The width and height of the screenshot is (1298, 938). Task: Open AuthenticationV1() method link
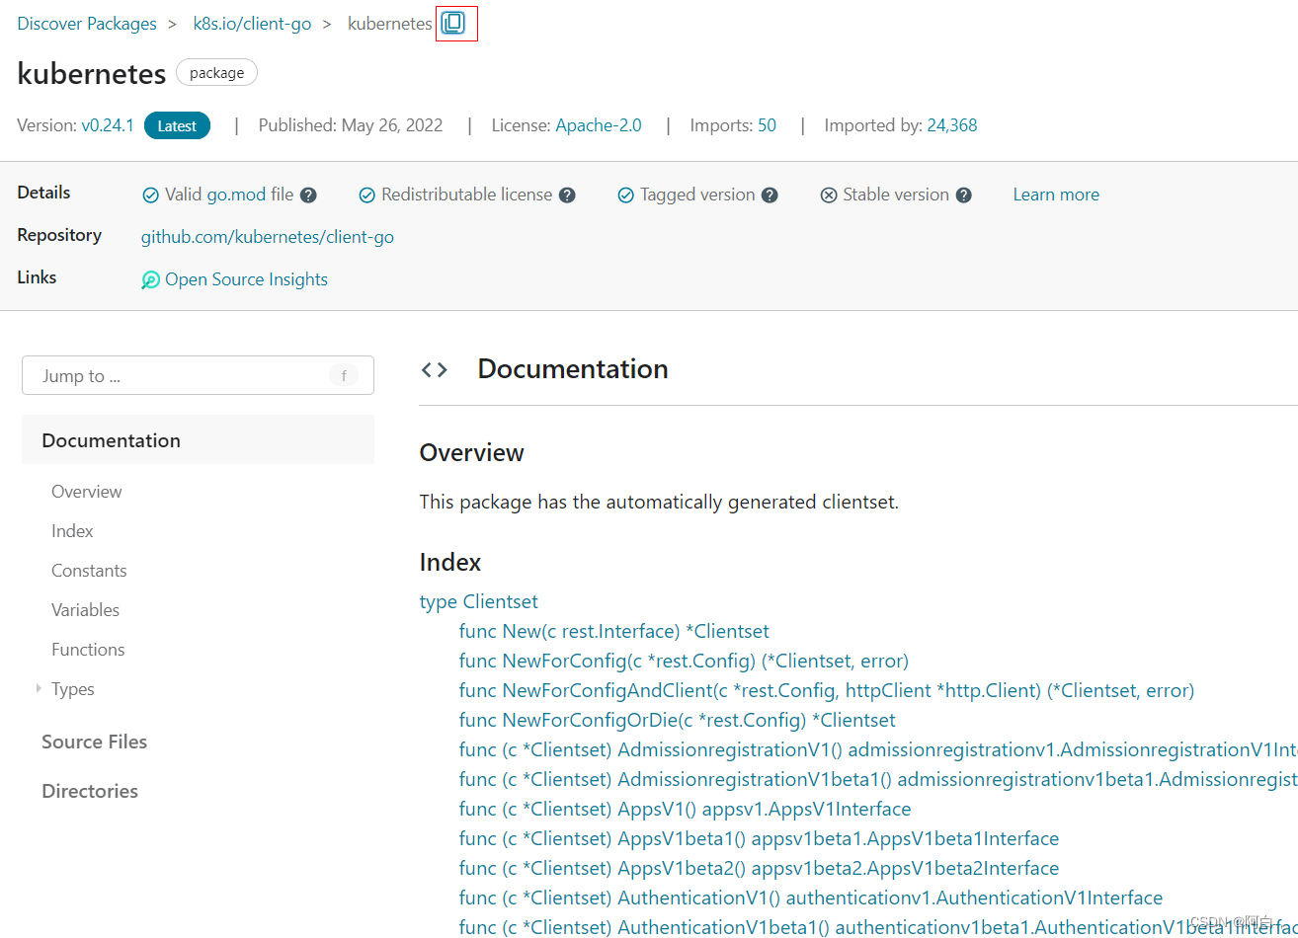click(x=811, y=898)
